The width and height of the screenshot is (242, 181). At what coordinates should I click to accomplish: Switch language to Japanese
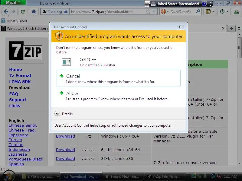click(x=18, y=154)
